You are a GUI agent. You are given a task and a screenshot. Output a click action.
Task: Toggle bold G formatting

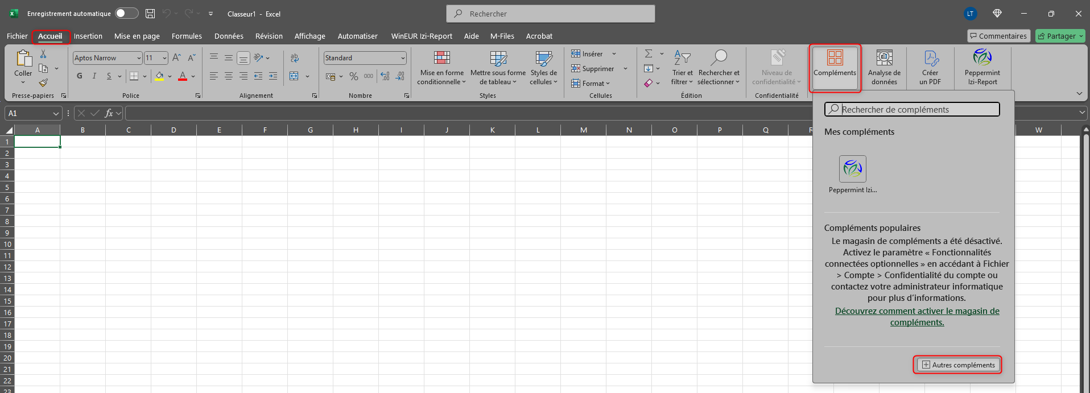[x=80, y=76]
